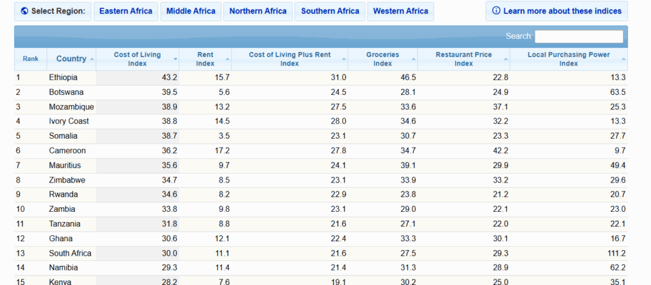Choose the Northern Africa region
This screenshot has width=651, height=285.
point(258,11)
